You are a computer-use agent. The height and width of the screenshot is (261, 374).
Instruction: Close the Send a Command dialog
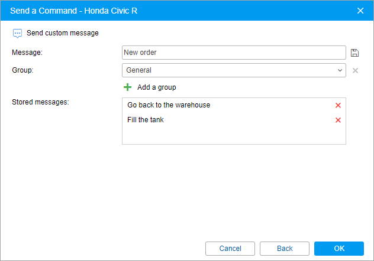tap(360, 11)
